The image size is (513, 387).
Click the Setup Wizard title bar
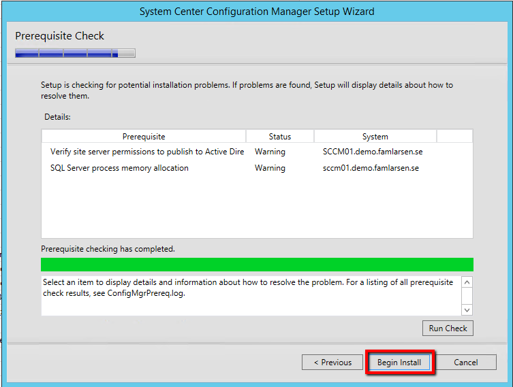point(256,12)
